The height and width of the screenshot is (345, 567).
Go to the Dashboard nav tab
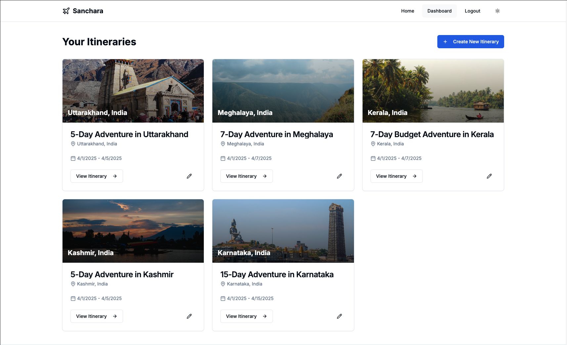tap(439, 11)
